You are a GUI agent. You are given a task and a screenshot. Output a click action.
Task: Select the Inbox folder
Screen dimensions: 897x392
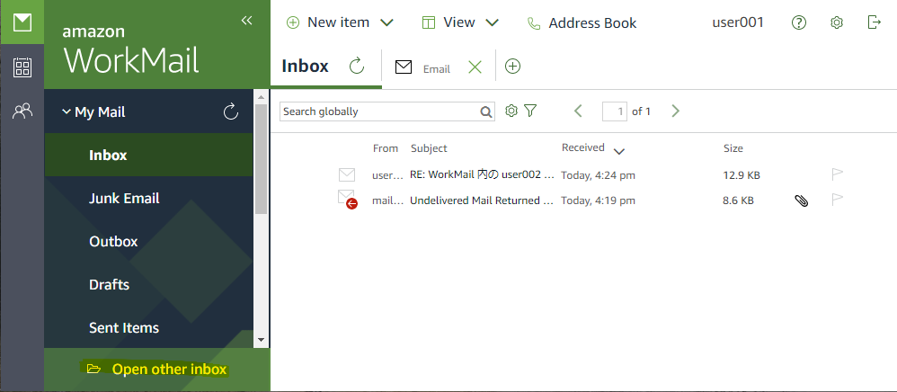tap(148, 155)
